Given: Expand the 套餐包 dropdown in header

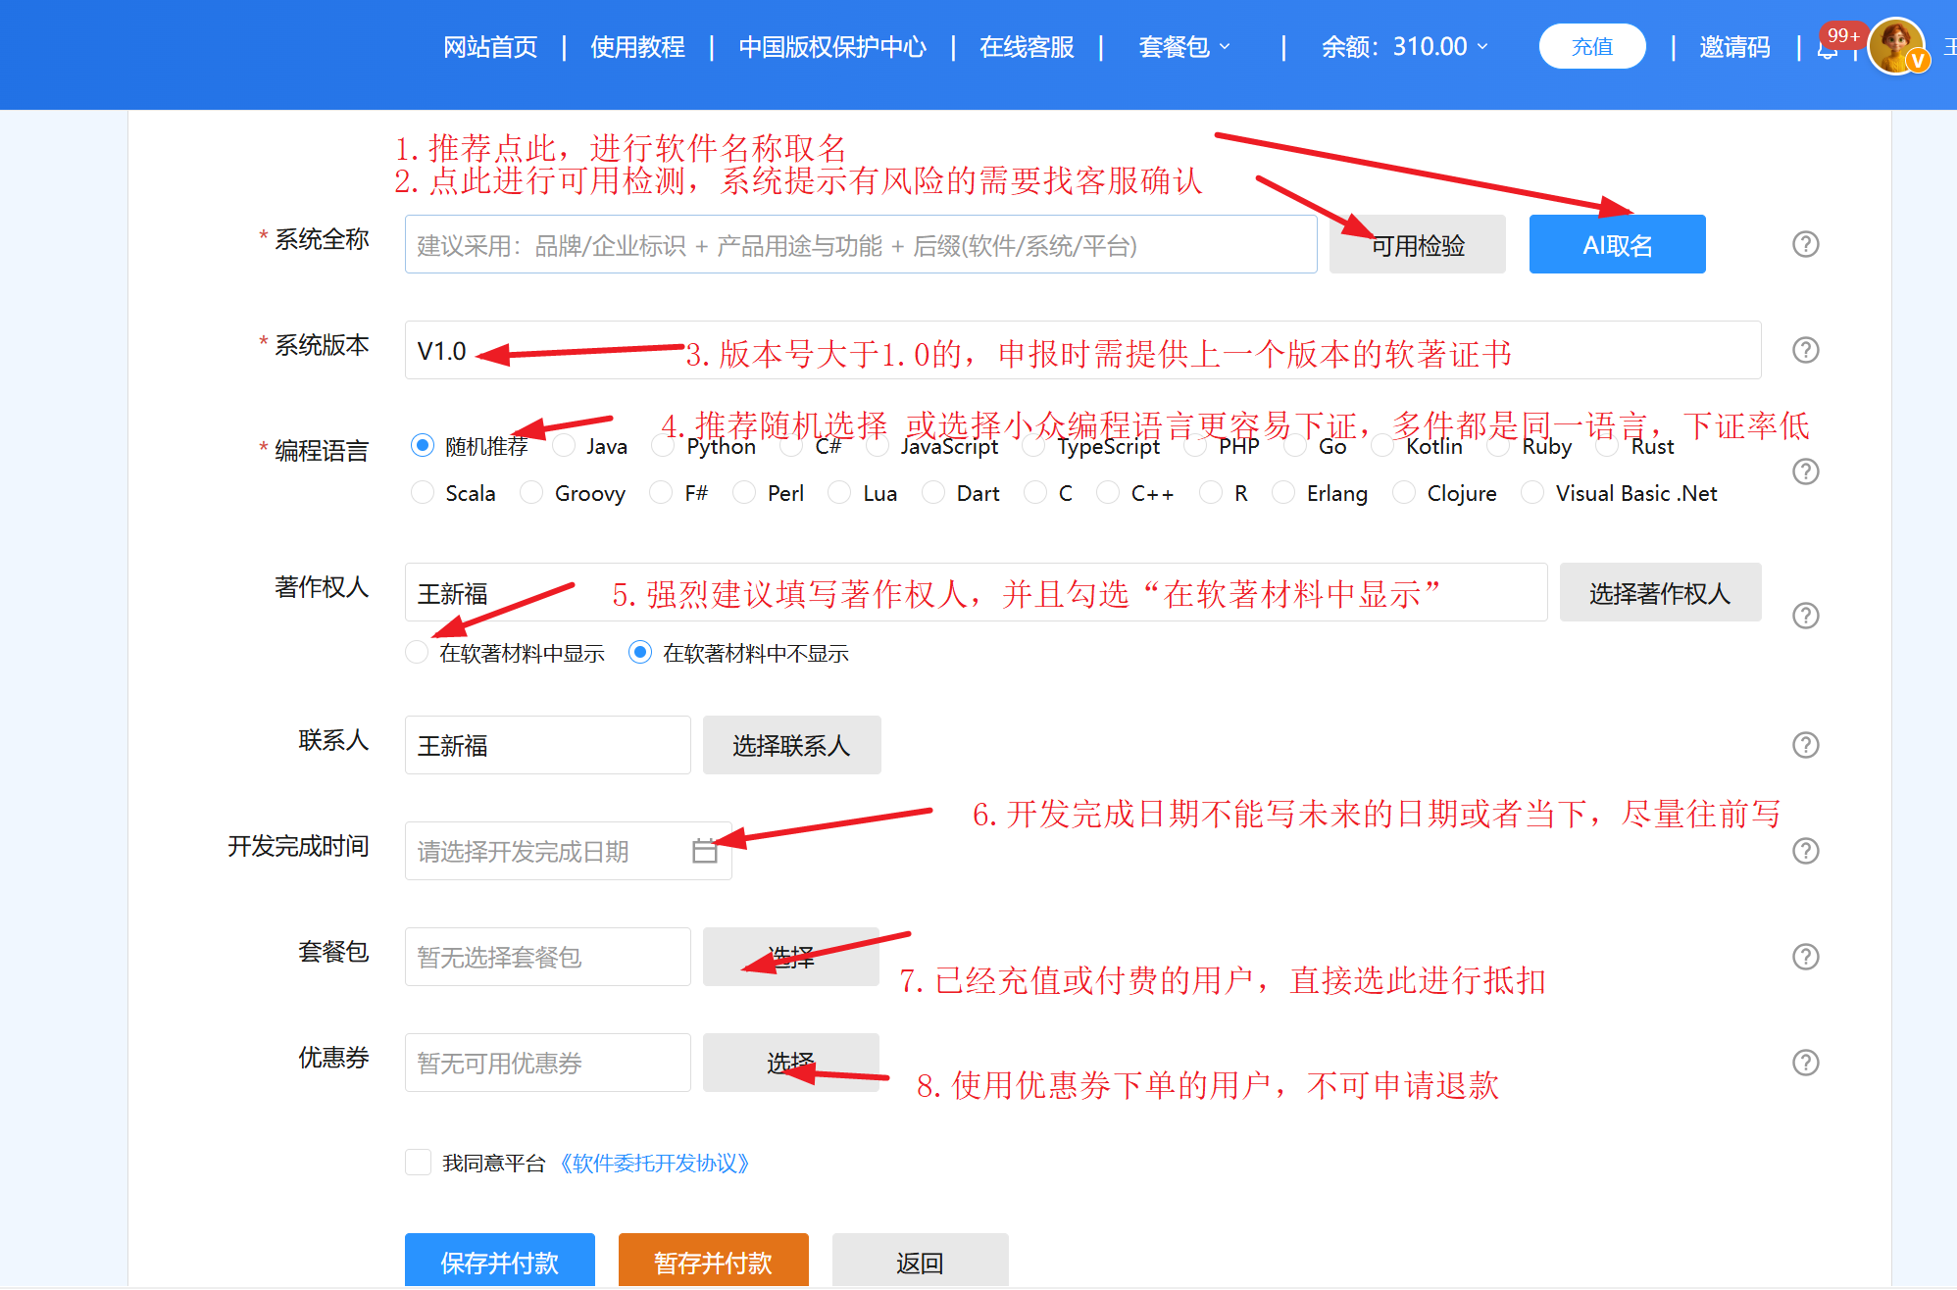Looking at the screenshot, I should tap(1183, 47).
